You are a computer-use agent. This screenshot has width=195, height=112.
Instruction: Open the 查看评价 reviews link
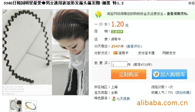tap(134, 46)
